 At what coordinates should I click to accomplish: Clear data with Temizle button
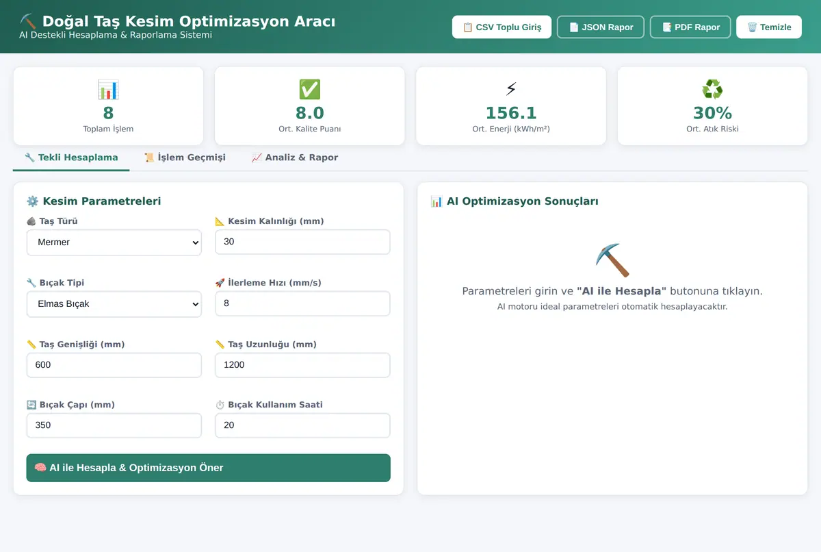pos(769,27)
